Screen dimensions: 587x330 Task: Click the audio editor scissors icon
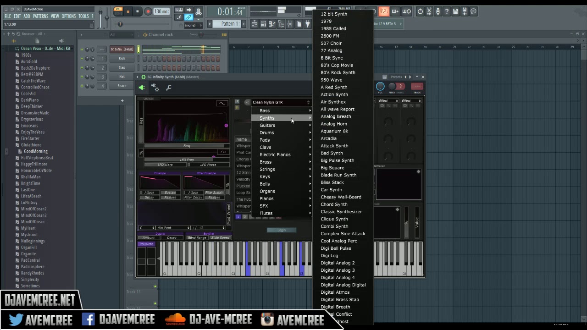(x=429, y=11)
